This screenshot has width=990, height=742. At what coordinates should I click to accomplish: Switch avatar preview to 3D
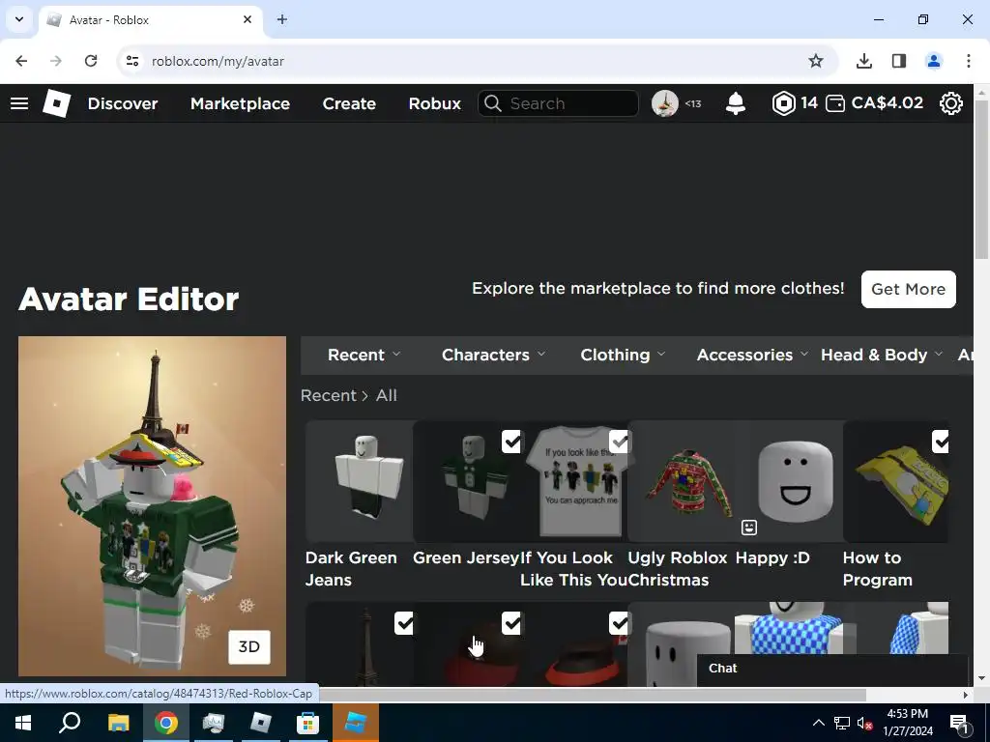249,646
